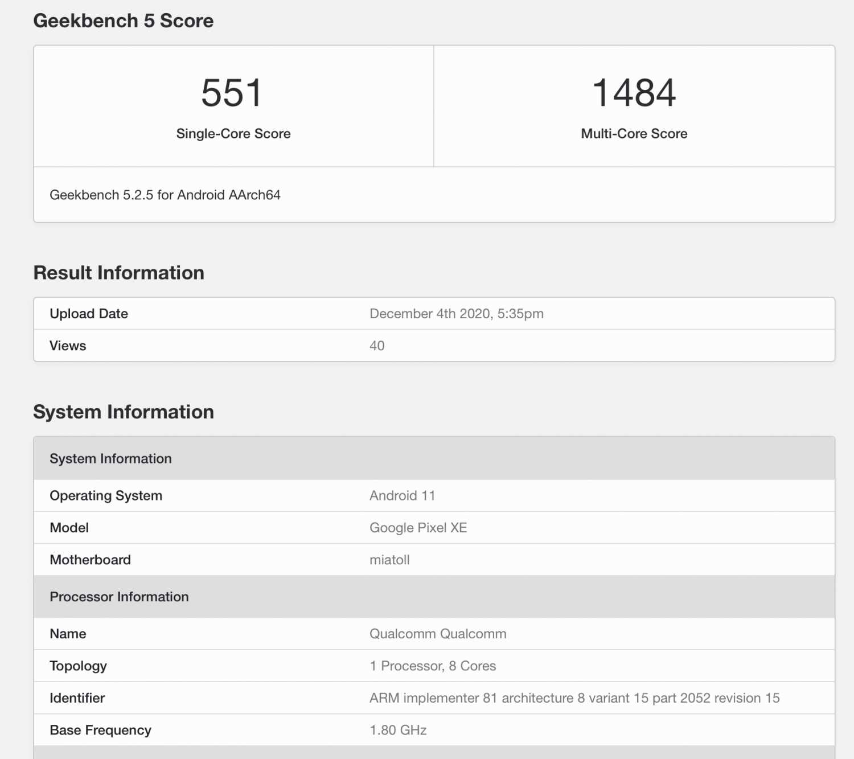Click the Upload Date label

(x=89, y=314)
